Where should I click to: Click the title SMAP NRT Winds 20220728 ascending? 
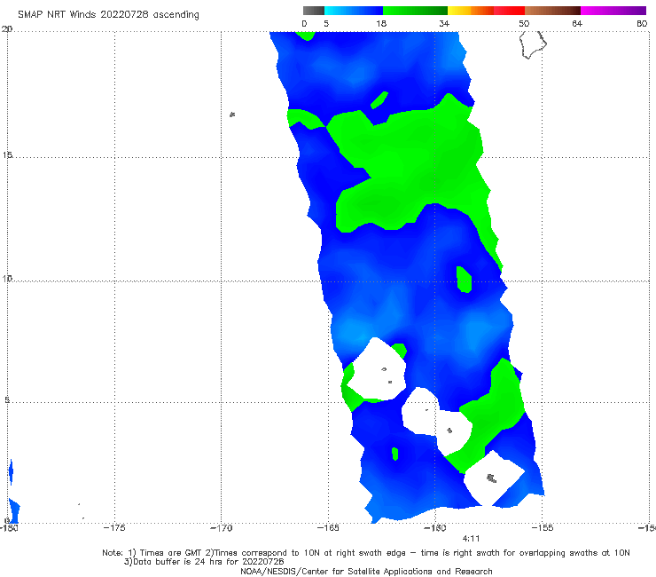coord(108,15)
